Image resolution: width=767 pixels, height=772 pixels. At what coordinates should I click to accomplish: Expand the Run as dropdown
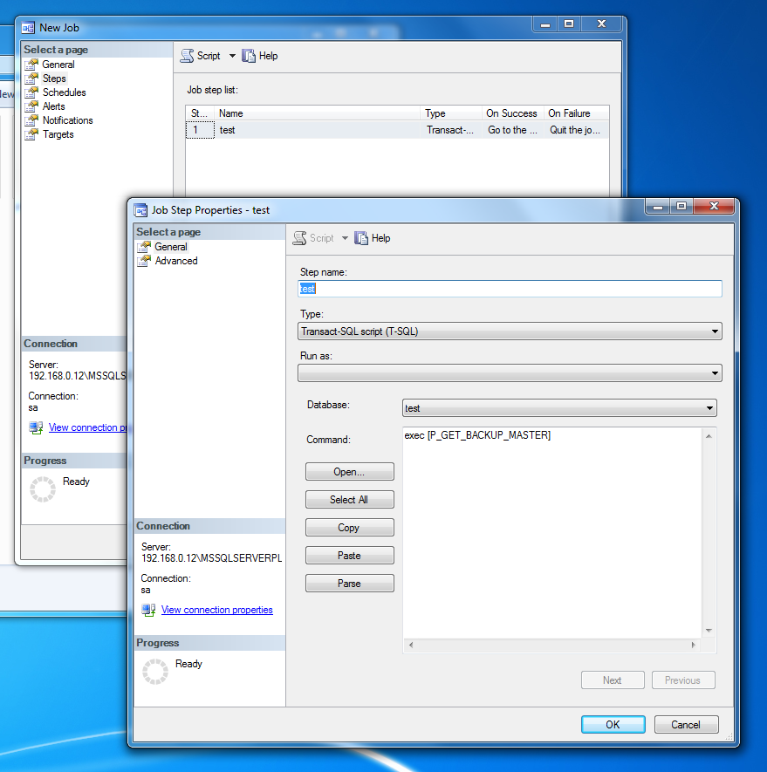(716, 373)
